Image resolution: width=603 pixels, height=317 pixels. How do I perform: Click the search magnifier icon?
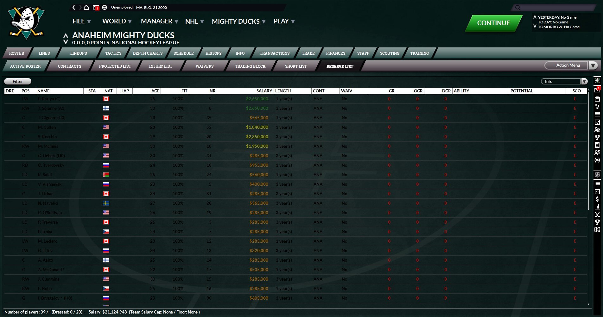click(518, 8)
